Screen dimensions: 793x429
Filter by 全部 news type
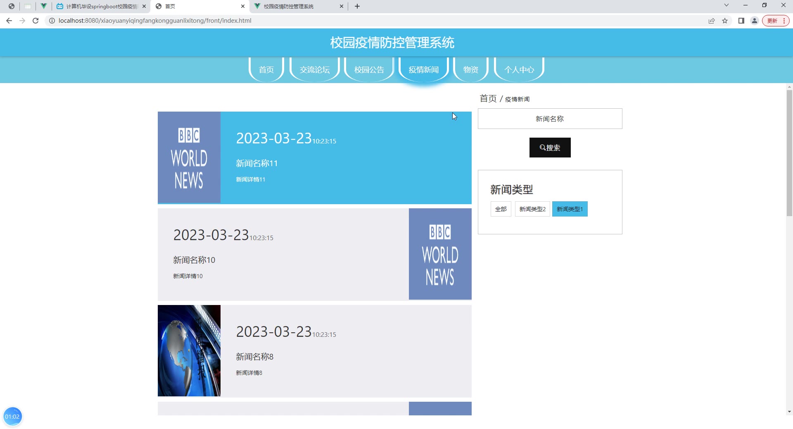pyautogui.click(x=501, y=209)
